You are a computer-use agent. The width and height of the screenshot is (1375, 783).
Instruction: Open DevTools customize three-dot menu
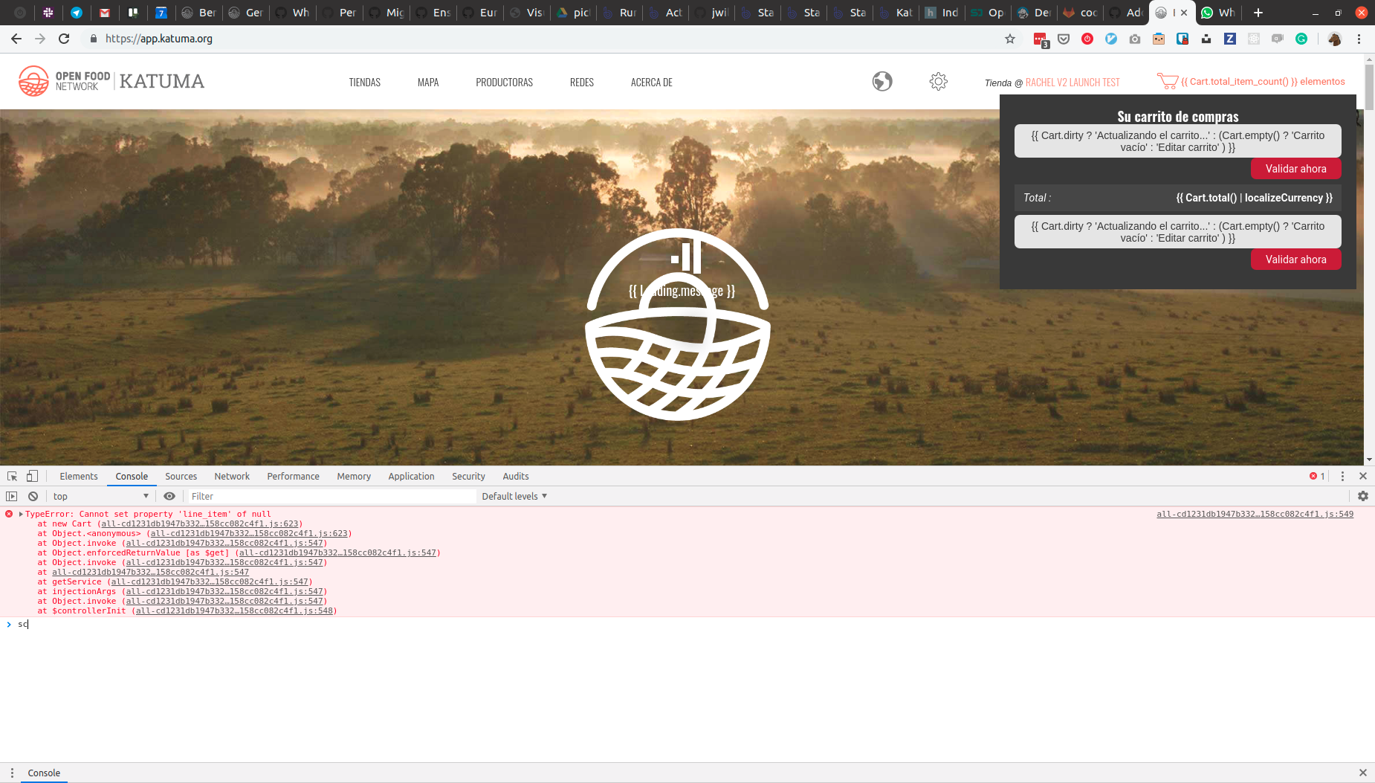1342,476
